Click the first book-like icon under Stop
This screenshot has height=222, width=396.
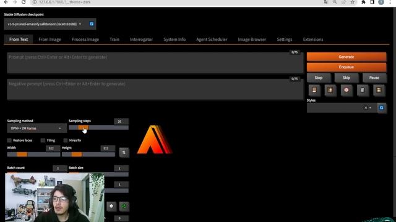click(314, 90)
